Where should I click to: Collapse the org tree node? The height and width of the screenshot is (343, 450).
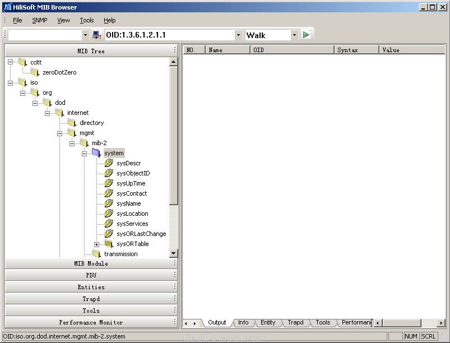click(22, 93)
